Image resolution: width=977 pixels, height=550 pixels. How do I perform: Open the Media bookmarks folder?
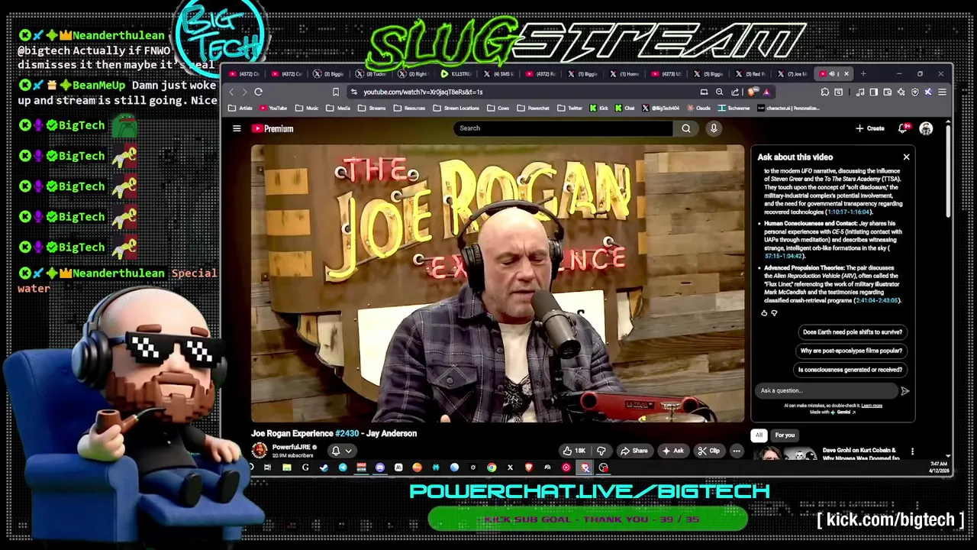pos(338,108)
